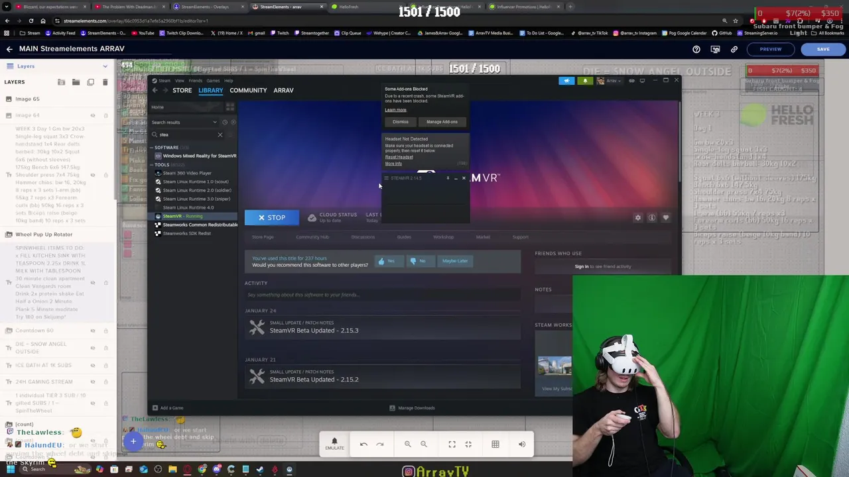Redo the editor action
This screenshot has height=477, width=849.
tap(379, 445)
